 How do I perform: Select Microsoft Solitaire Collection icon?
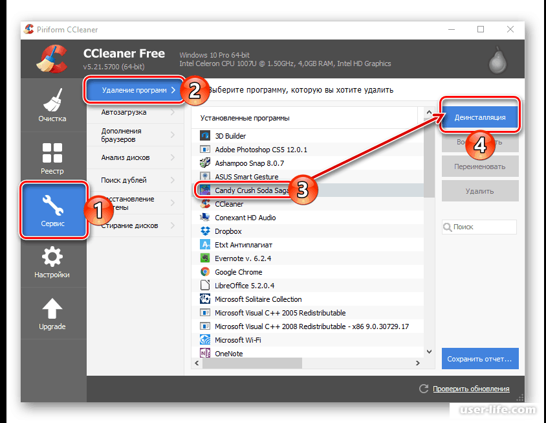click(x=205, y=299)
